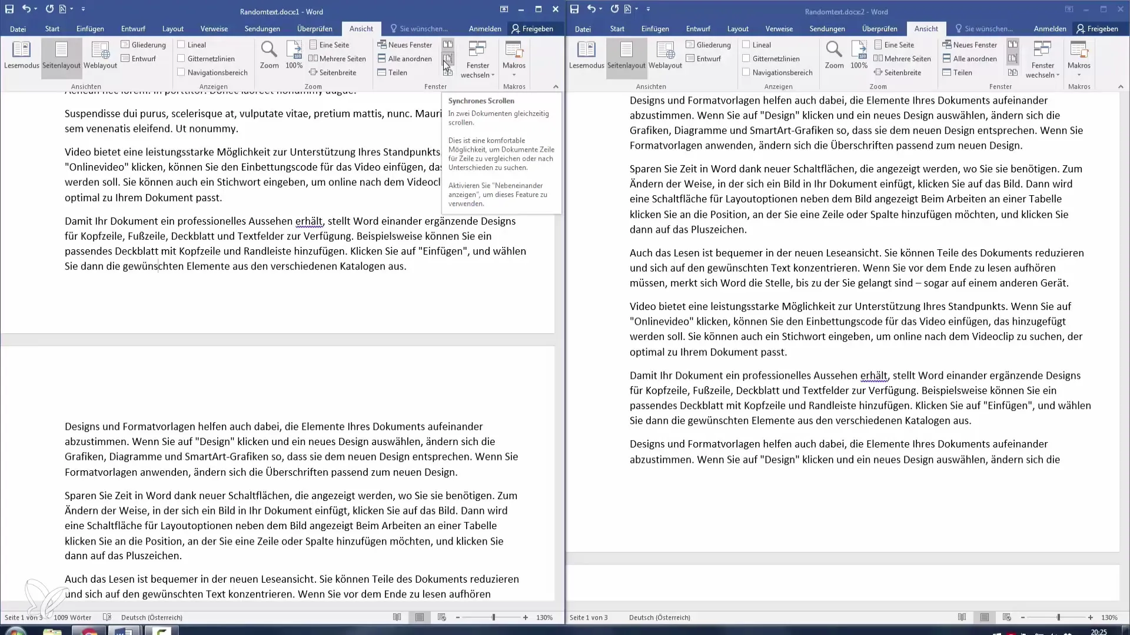This screenshot has height=635, width=1130.
Task: Click 130% zoom level in left window
Action: click(544, 617)
